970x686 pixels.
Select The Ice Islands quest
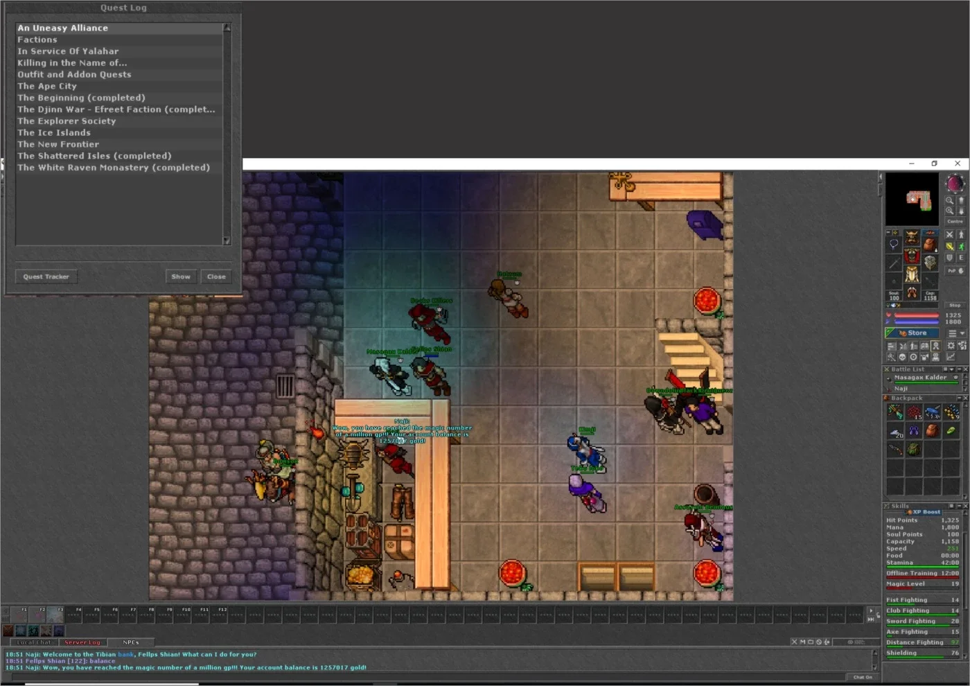(x=119, y=132)
